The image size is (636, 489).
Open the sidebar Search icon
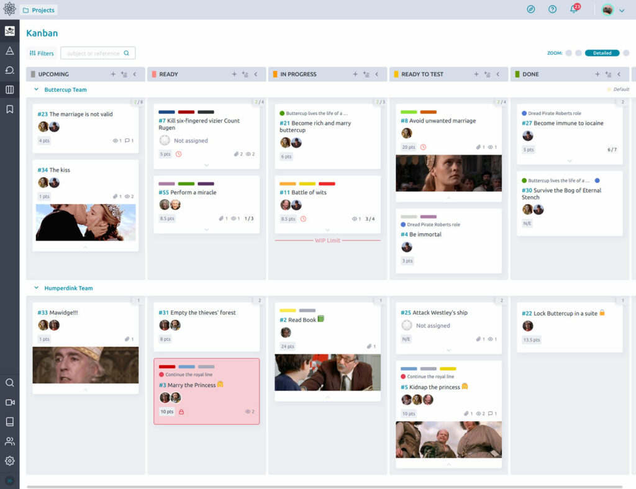point(10,382)
